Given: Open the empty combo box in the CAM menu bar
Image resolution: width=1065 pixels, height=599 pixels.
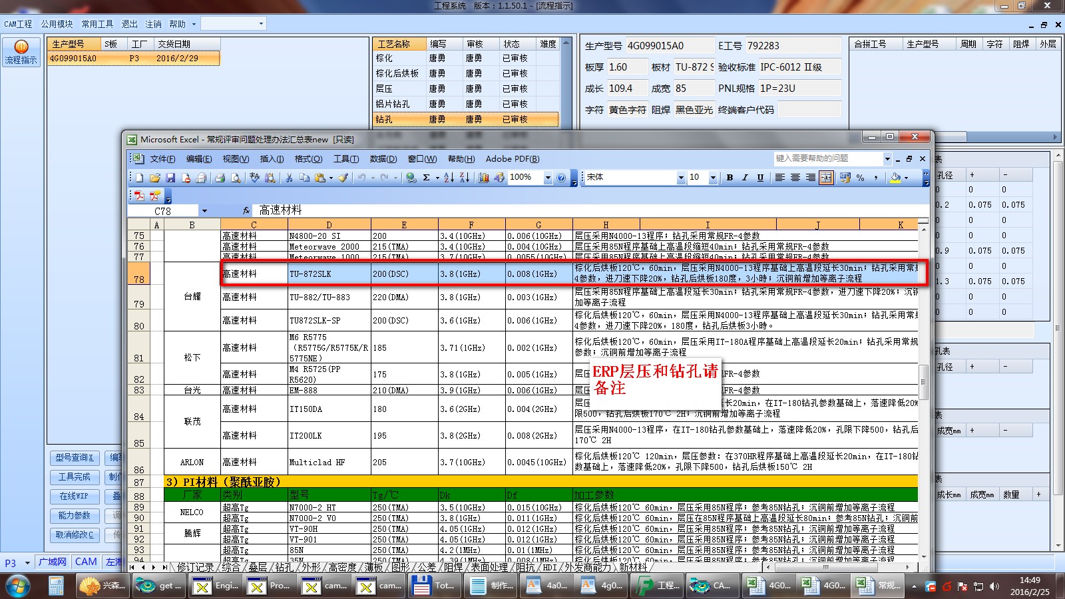Looking at the screenshot, I should pos(233,24).
